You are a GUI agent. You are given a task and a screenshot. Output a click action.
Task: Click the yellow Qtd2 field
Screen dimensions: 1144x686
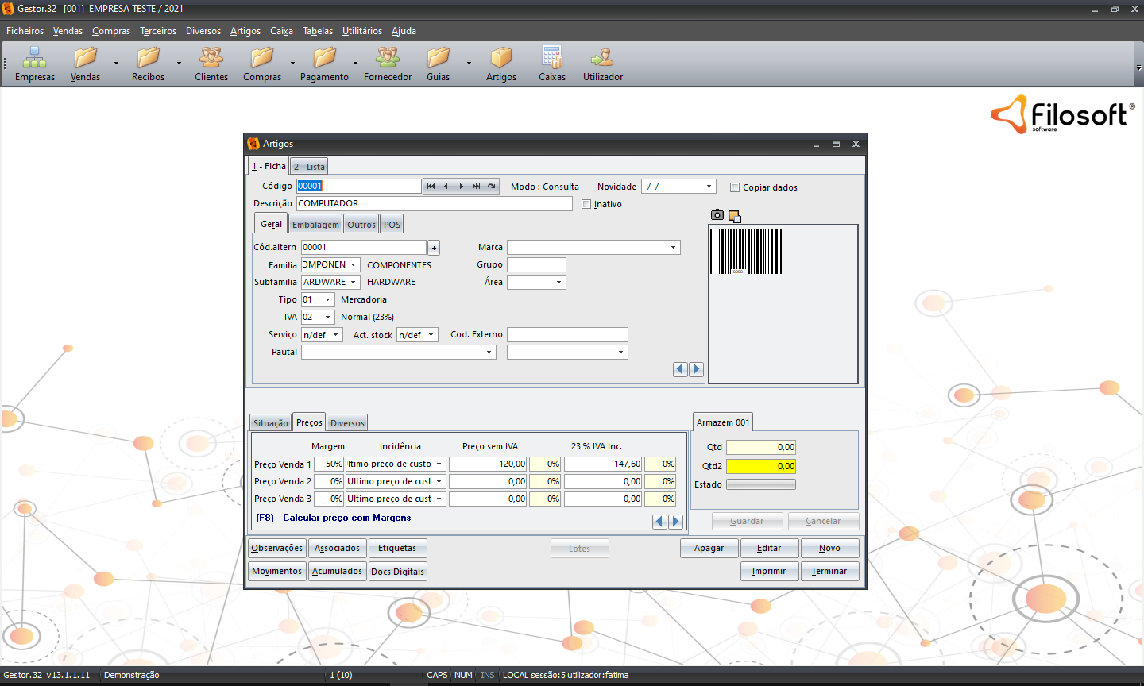[760, 467]
